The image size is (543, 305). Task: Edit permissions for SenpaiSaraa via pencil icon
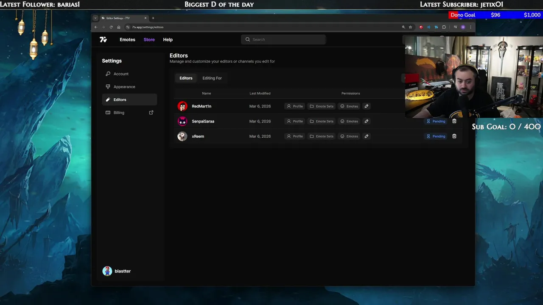click(x=367, y=121)
